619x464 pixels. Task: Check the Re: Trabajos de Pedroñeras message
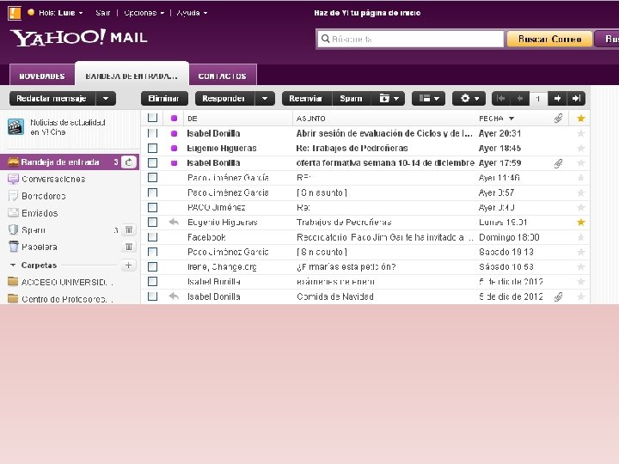152,149
